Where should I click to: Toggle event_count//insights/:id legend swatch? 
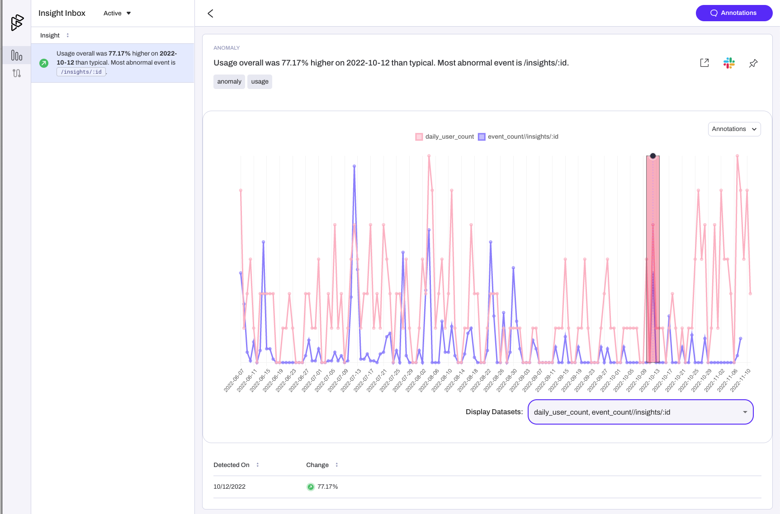(x=482, y=137)
